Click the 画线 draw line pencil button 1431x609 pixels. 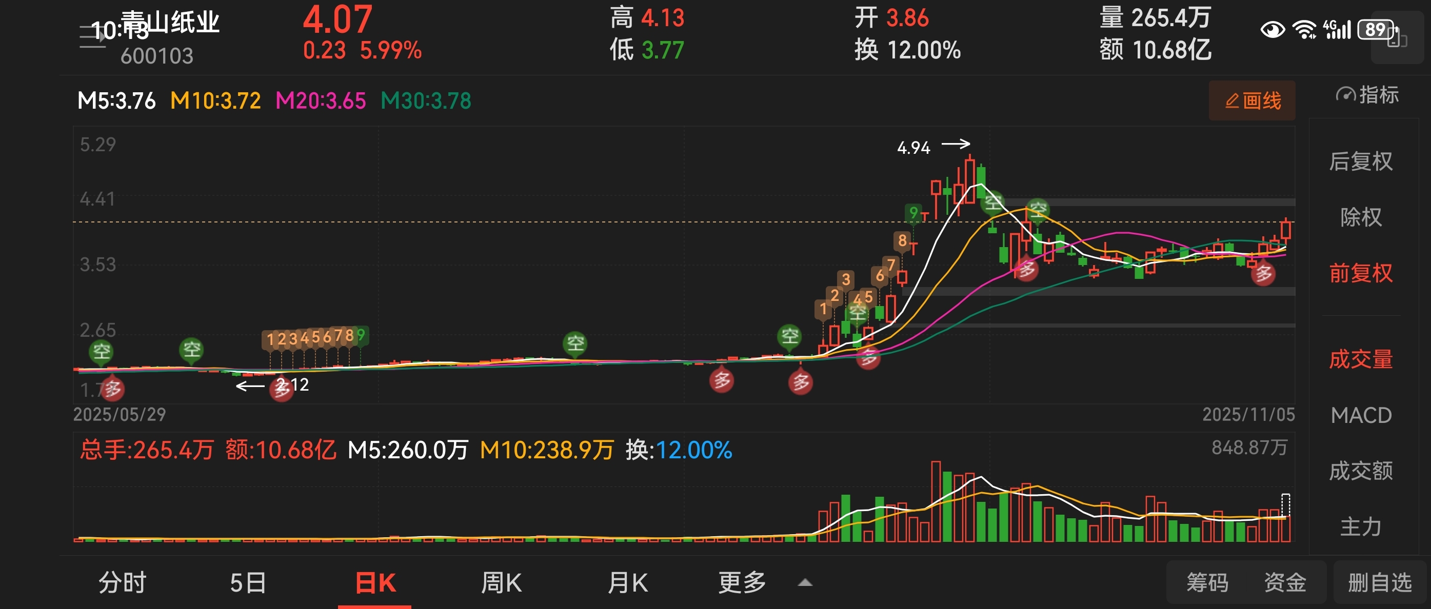pos(1251,100)
